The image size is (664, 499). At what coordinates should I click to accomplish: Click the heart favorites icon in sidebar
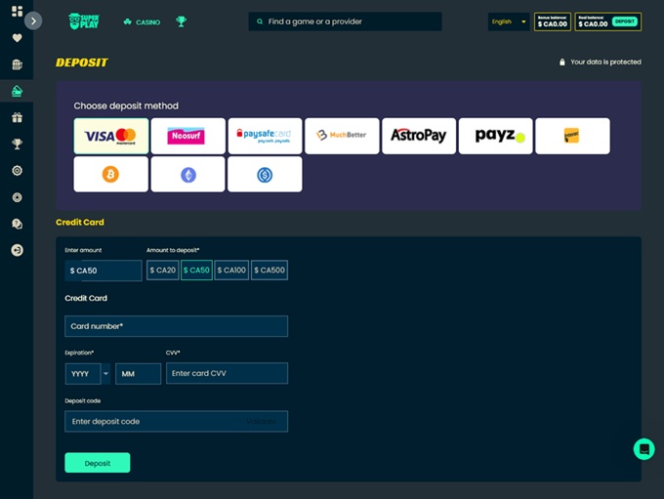(x=17, y=38)
